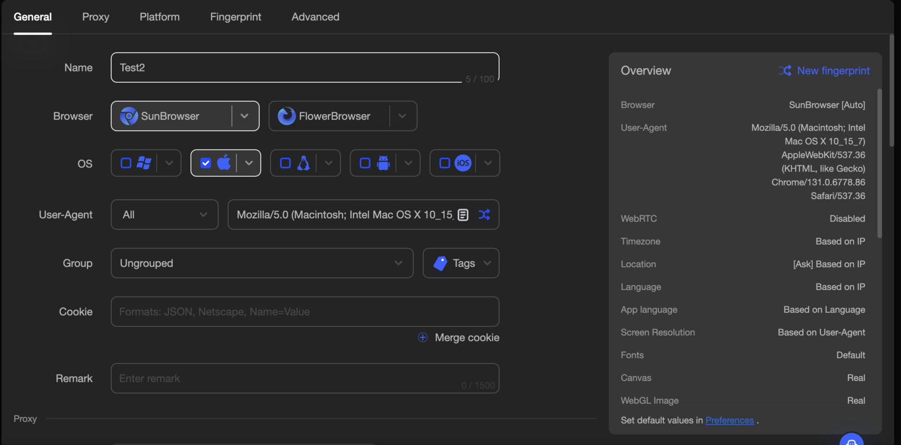Generate a New fingerprint
Screen dimensions: 901x445
pos(824,71)
